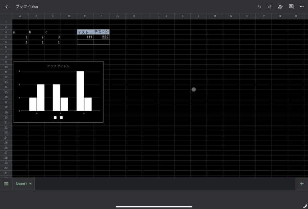This screenshot has height=209, width=308.
Task: Select the cell containing 222
Action: 101,37
